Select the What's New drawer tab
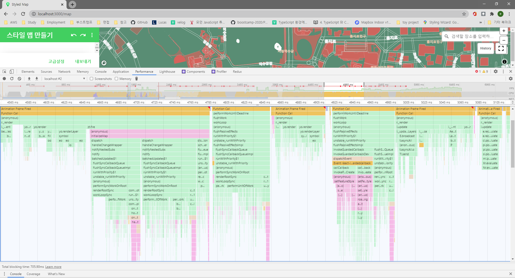The image size is (515, 278). click(x=56, y=274)
